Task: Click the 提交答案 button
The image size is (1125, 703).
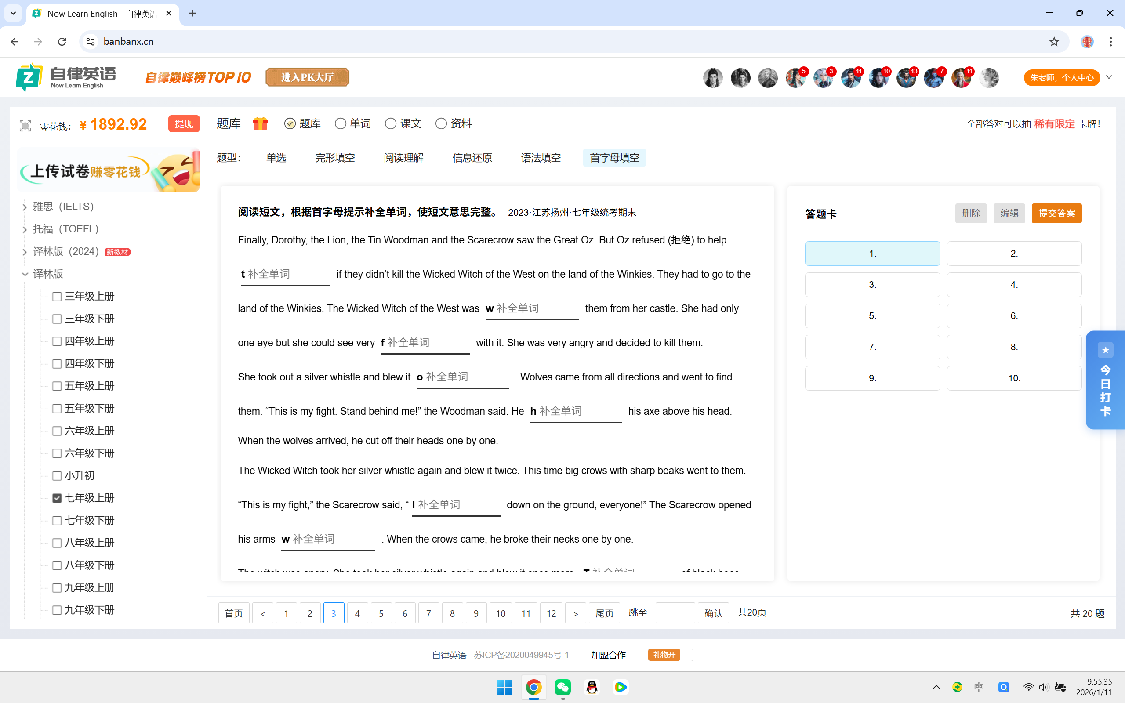Action: (x=1056, y=214)
